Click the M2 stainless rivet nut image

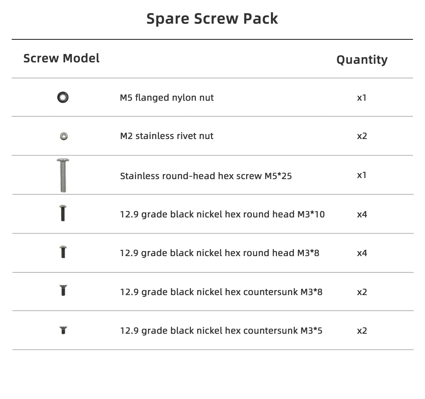[64, 136]
